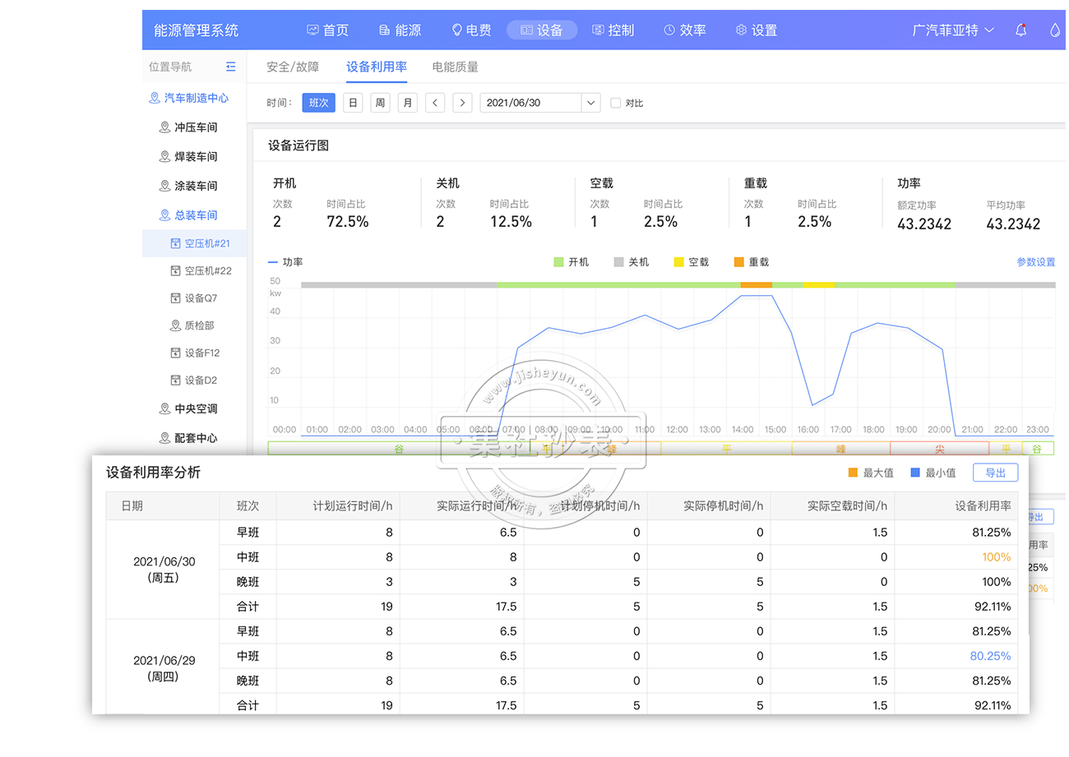The width and height of the screenshot is (1069, 757).
Task: Click the notification bell icon
Action: (x=1020, y=30)
